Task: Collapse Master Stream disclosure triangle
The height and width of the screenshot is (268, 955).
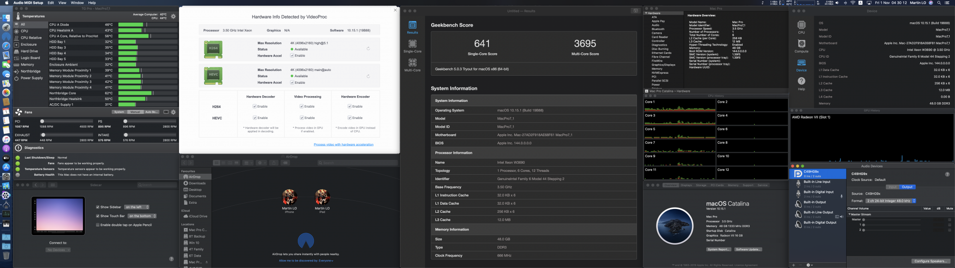Action: [x=849, y=214]
